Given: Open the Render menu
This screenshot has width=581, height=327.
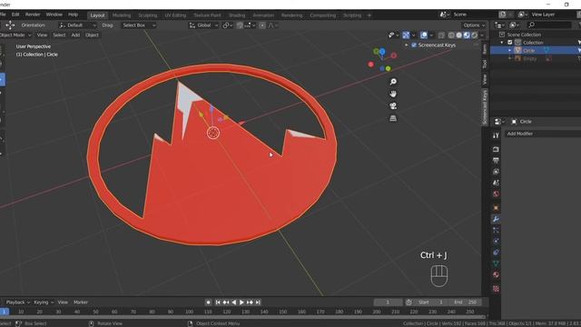Looking at the screenshot, I should [x=33, y=15].
